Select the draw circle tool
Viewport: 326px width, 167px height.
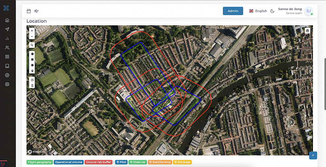point(32,65)
